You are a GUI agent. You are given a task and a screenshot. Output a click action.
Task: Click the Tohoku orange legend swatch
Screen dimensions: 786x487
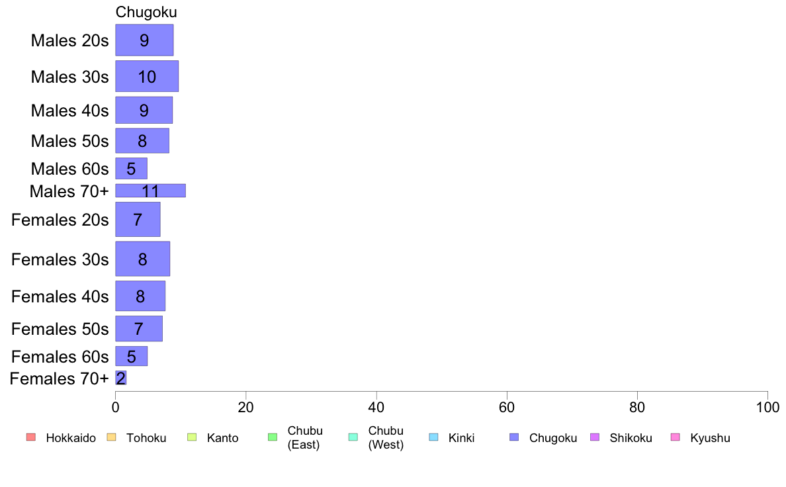111,437
